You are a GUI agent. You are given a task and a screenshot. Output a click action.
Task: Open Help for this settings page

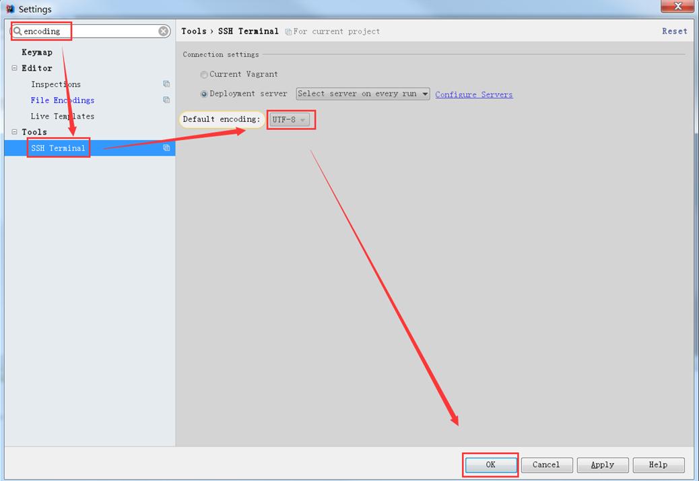click(659, 465)
